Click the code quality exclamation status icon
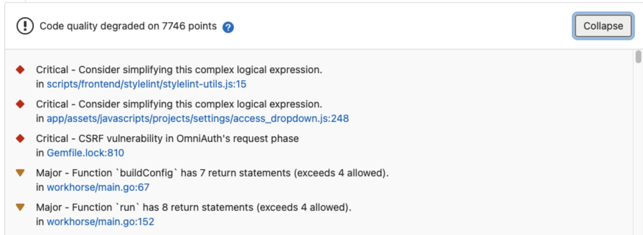Image resolution: width=643 pixels, height=235 pixels. point(25,26)
